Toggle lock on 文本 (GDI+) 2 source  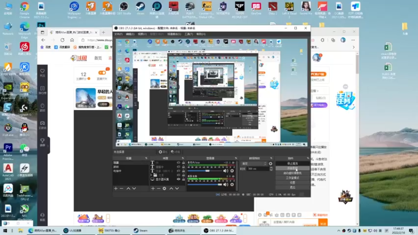[x=183, y=171]
